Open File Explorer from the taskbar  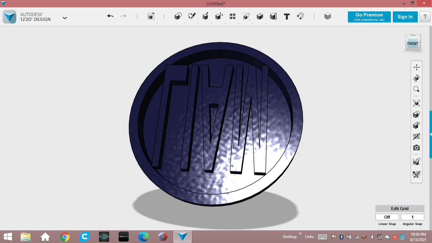click(26, 237)
